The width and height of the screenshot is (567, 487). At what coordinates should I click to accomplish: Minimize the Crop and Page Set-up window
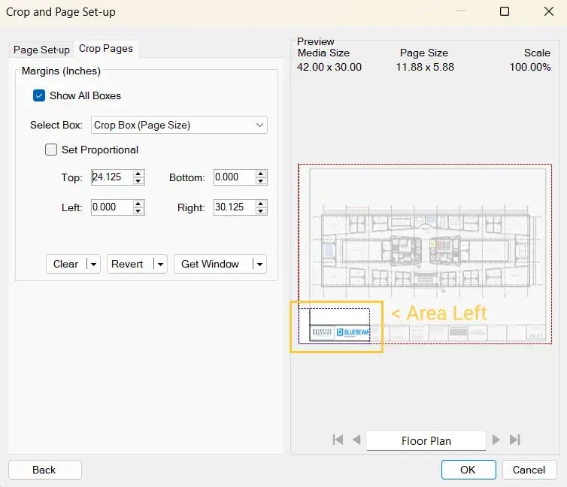461,11
